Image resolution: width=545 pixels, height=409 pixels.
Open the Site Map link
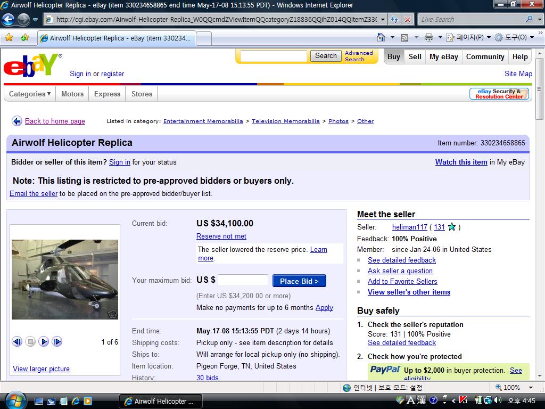pos(518,73)
